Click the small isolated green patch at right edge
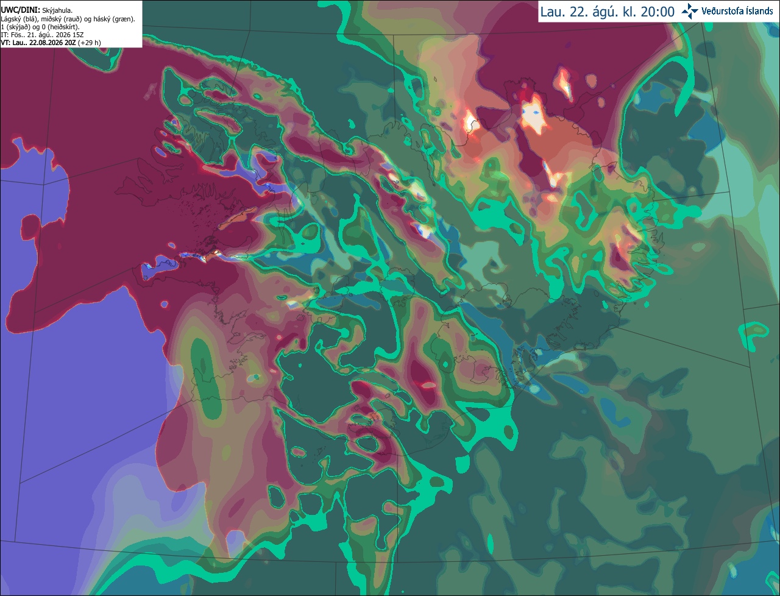The height and width of the screenshot is (596, 780). click(x=754, y=333)
